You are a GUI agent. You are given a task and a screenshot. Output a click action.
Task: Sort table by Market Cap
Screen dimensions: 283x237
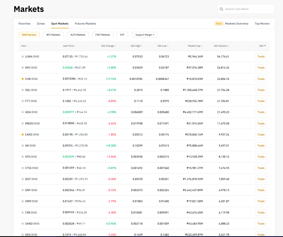click(x=195, y=46)
